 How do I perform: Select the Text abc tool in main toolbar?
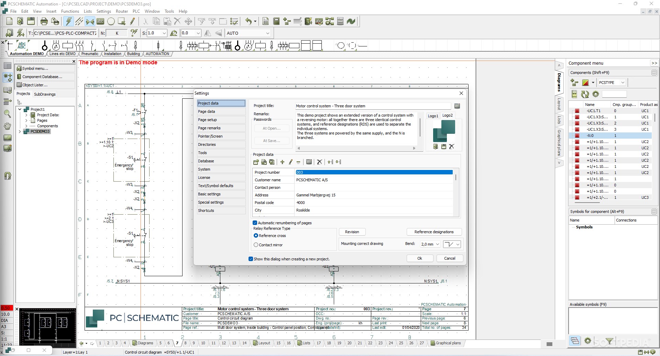pos(100,21)
